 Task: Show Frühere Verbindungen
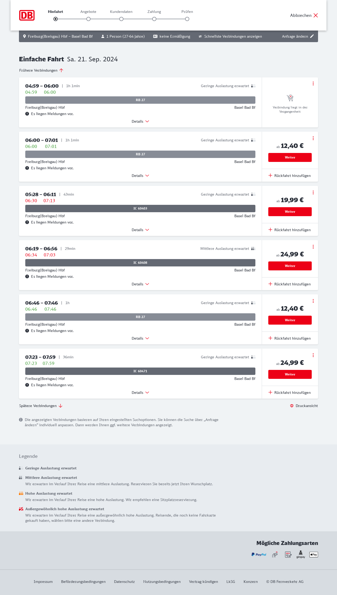[x=41, y=70]
